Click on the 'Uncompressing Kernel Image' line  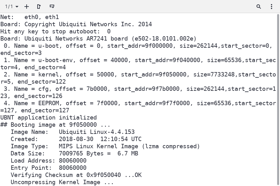coord(62,182)
